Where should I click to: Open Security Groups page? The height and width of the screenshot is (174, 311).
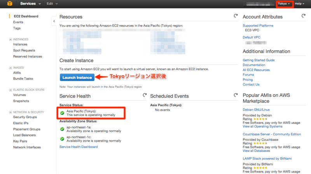[25, 117]
